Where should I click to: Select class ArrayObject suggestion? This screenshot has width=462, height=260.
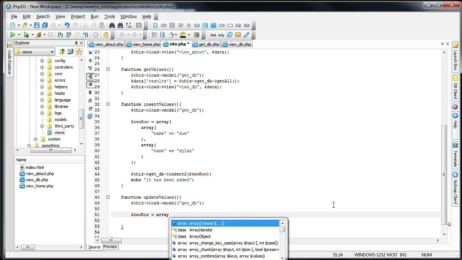(226, 237)
